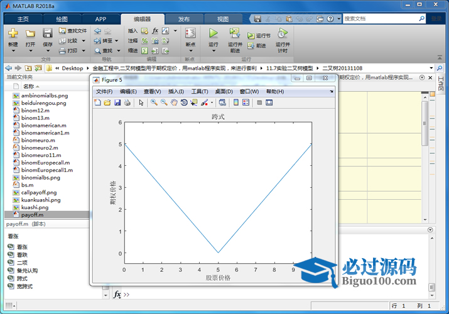Click the 打印 printer icon in ribbon
This screenshot has height=314, width=449.
[62, 51]
